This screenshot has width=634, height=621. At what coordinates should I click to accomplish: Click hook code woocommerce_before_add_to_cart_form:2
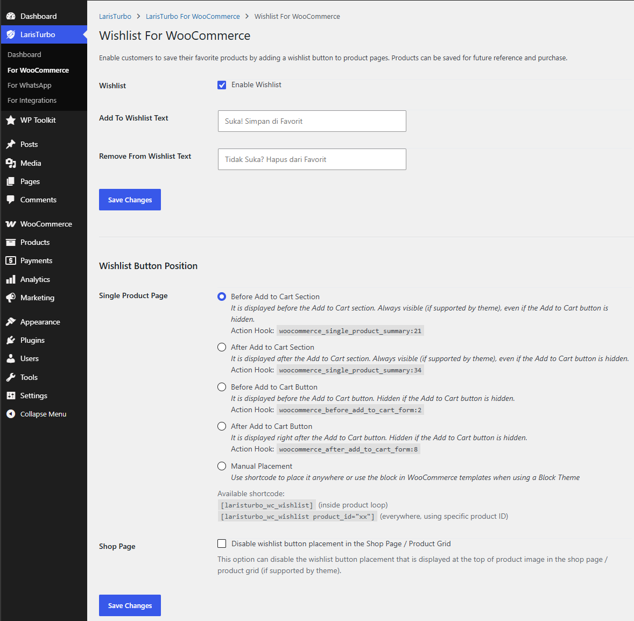(350, 410)
